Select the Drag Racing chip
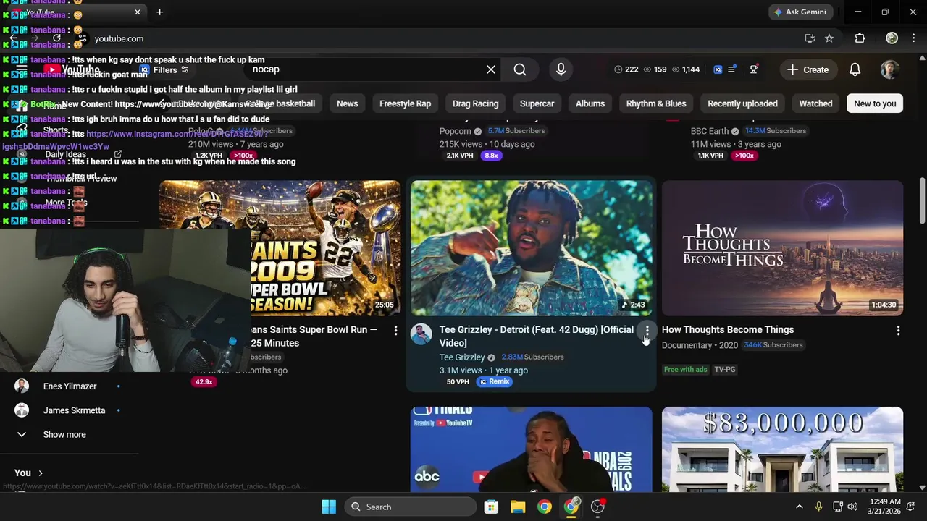Image resolution: width=927 pixels, height=521 pixels. [475, 103]
